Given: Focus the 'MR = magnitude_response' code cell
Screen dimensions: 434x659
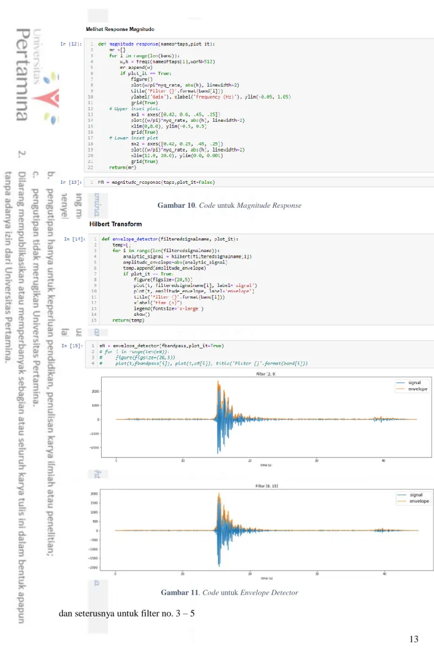Looking at the screenshot, I should click(259, 183).
